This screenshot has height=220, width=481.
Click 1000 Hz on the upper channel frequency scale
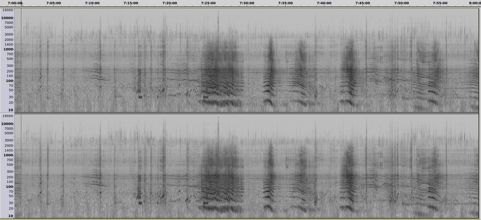[8, 49]
